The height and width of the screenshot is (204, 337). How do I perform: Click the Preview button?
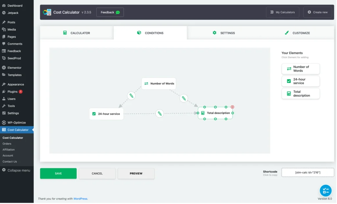tap(136, 173)
